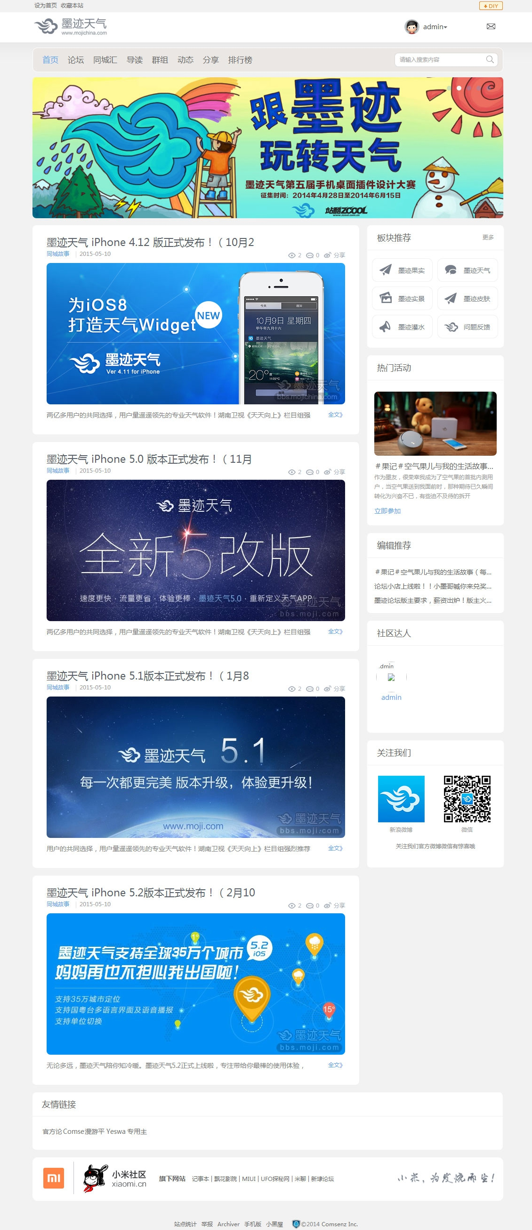
Task: Click the Moji Weather logo in header
Action: pos(71,27)
